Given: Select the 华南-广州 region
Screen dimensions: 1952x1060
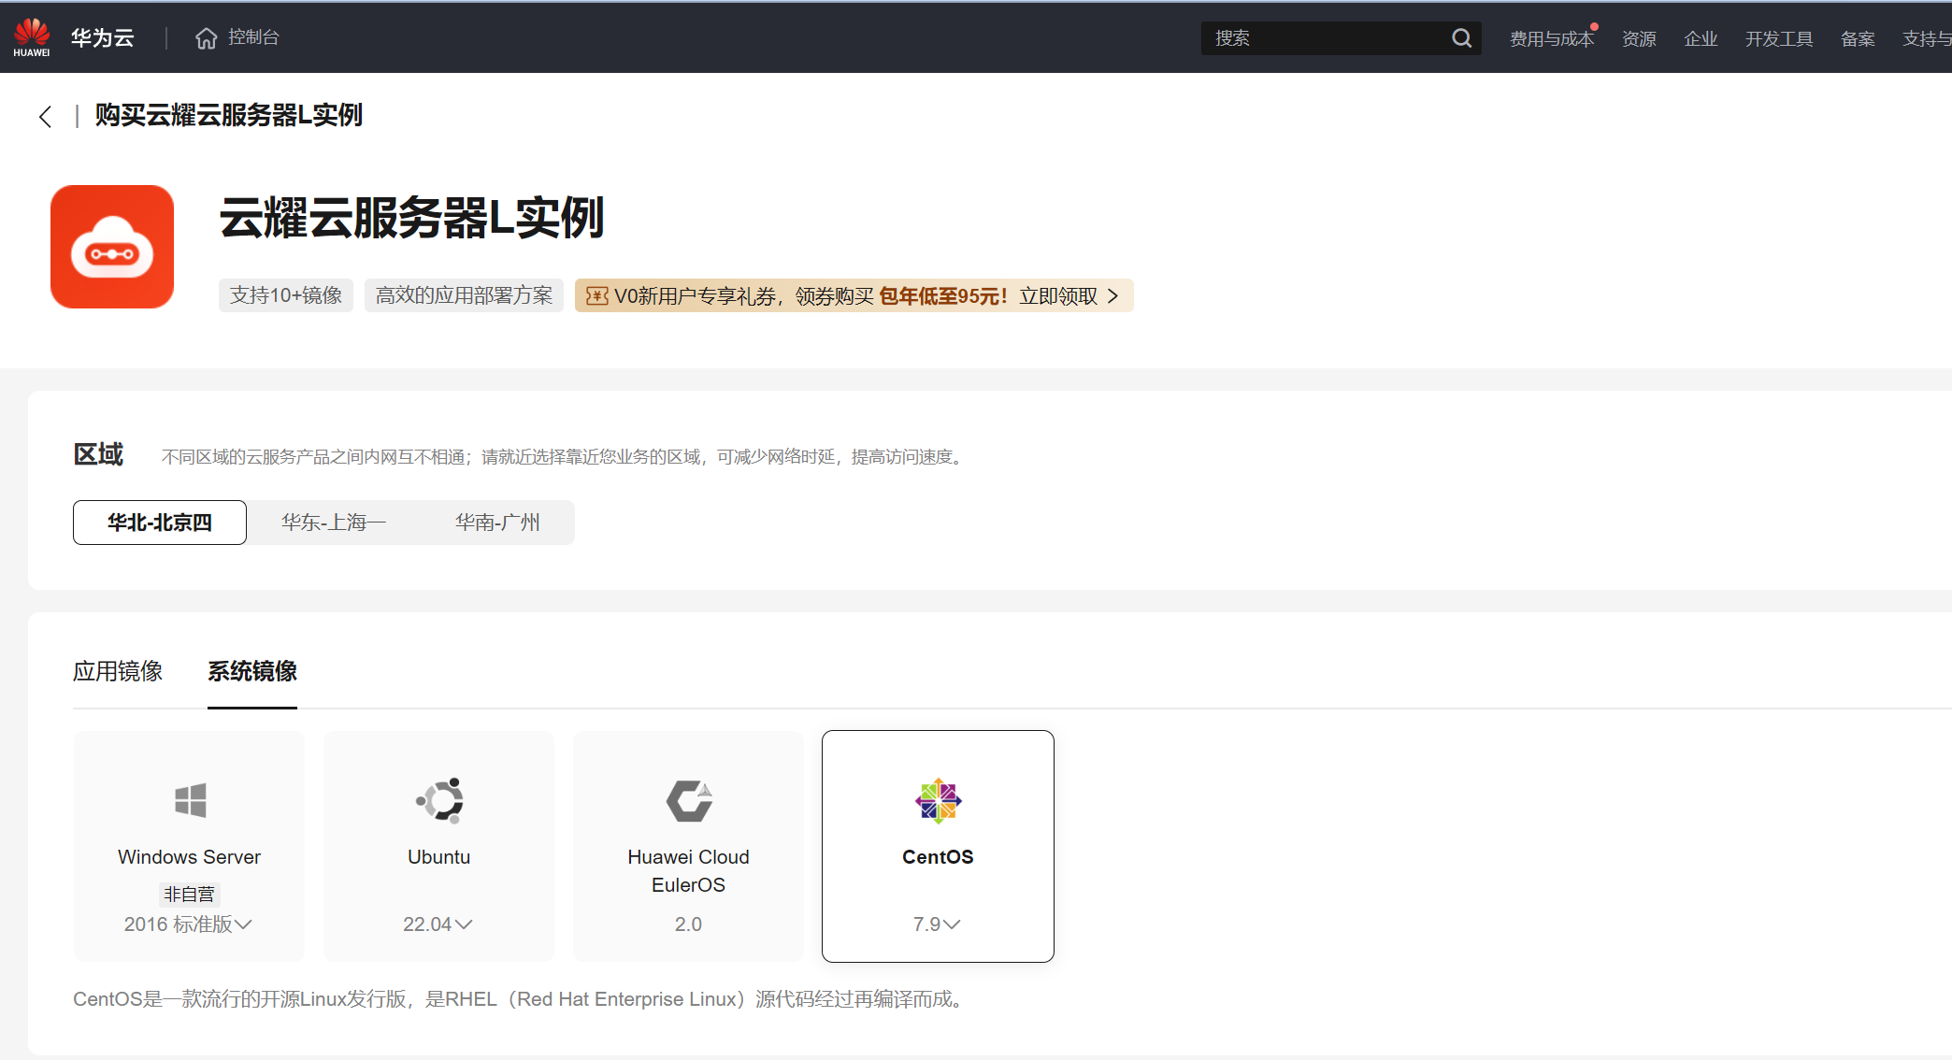Looking at the screenshot, I should tap(496, 522).
